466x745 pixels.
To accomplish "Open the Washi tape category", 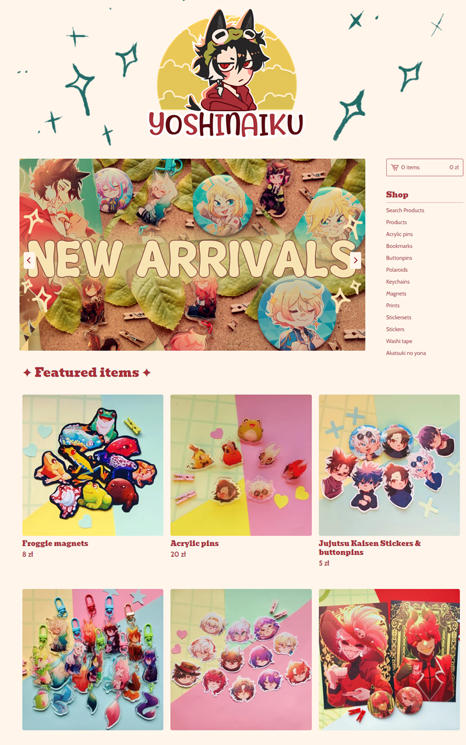I will (x=399, y=341).
